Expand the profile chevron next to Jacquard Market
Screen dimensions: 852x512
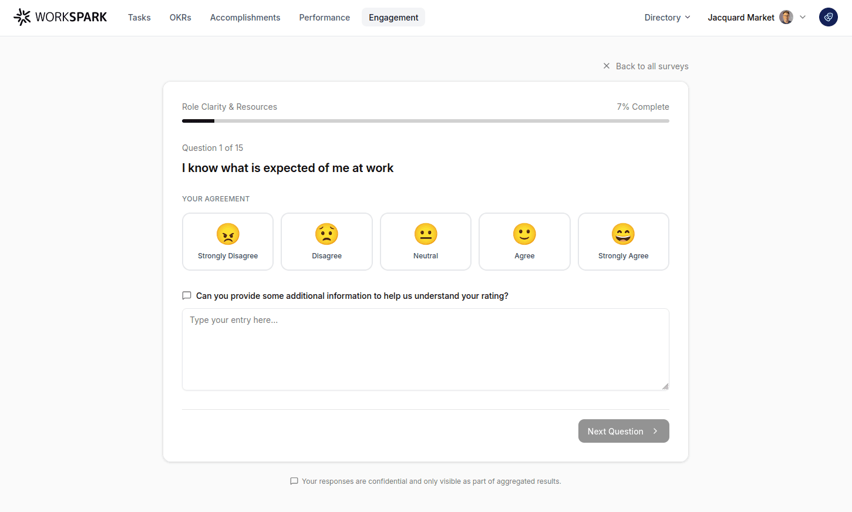[803, 17]
